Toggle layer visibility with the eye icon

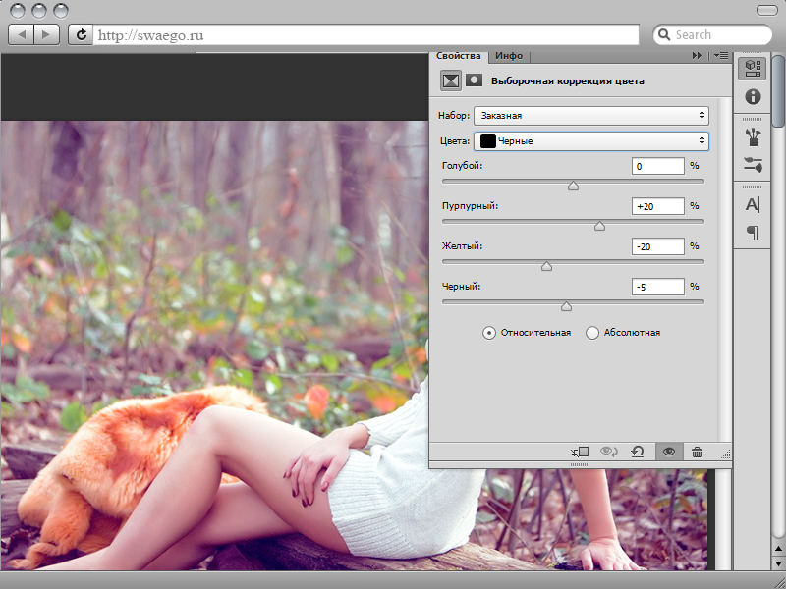(x=669, y=453)
